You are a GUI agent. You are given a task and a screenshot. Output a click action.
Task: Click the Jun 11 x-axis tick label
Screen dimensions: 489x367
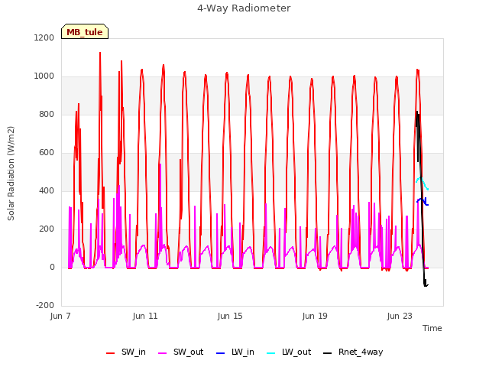click(x=145, y=316)
